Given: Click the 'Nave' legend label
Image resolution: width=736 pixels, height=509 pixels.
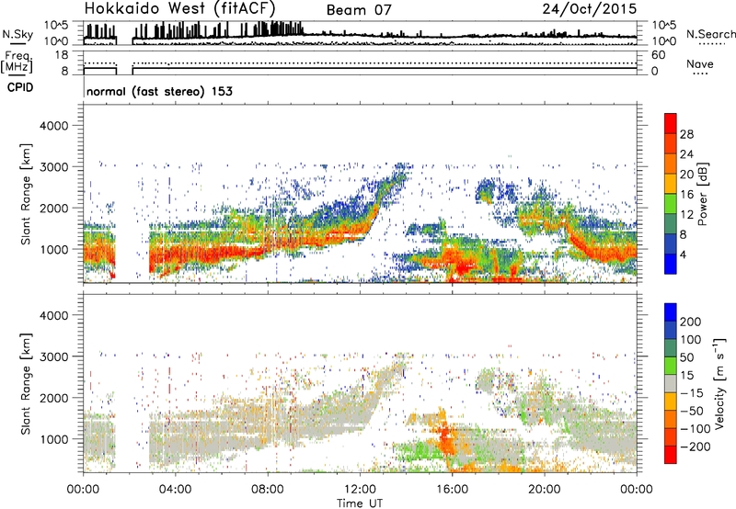Looking at the screenshot, I should 700,63.
